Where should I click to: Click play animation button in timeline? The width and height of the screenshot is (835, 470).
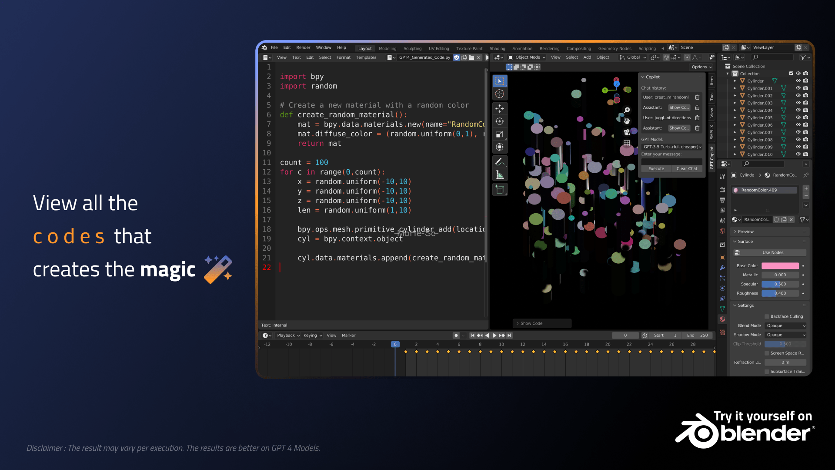(x=494, y=336)
